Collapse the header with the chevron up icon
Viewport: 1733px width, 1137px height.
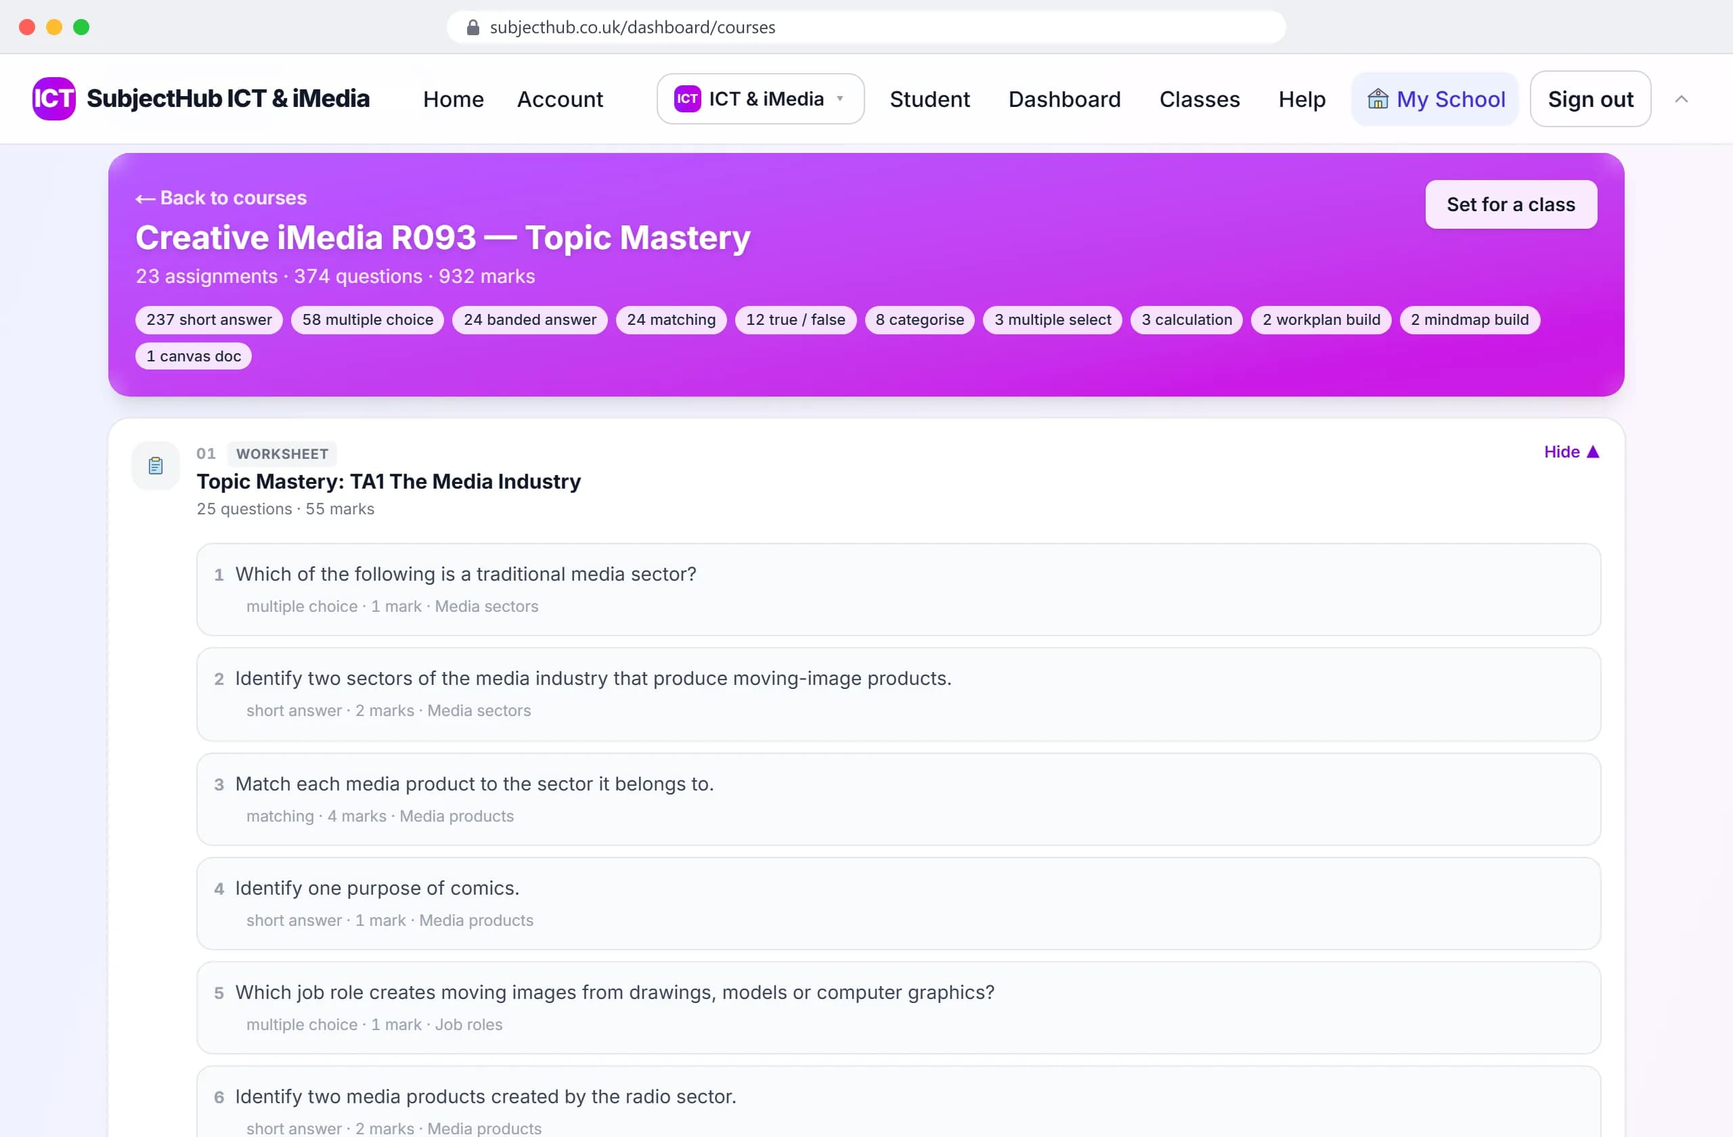pos(1682,99)
